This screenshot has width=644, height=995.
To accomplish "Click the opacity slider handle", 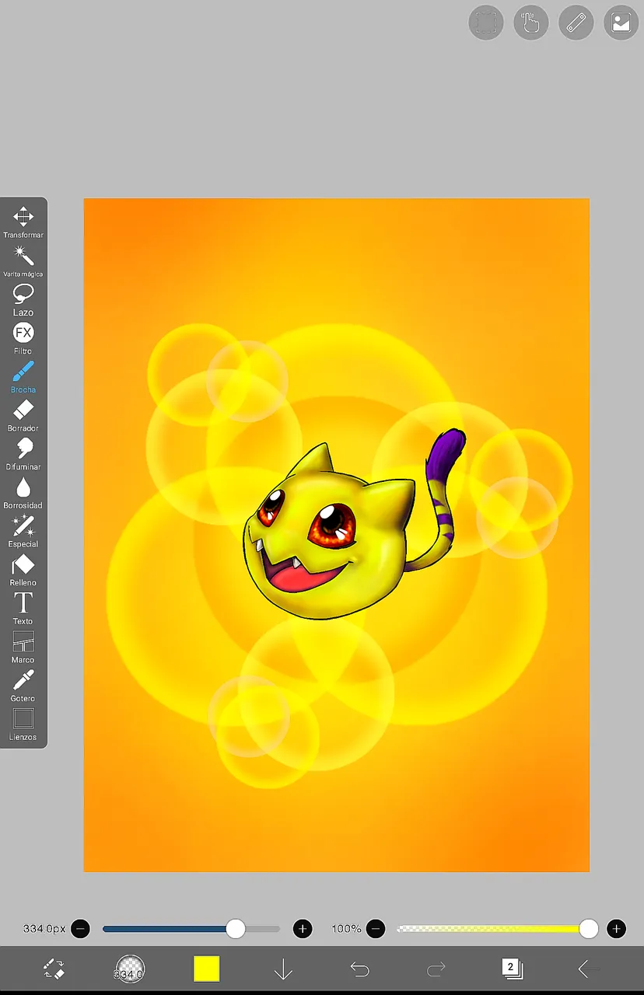I will click(589, 928).
